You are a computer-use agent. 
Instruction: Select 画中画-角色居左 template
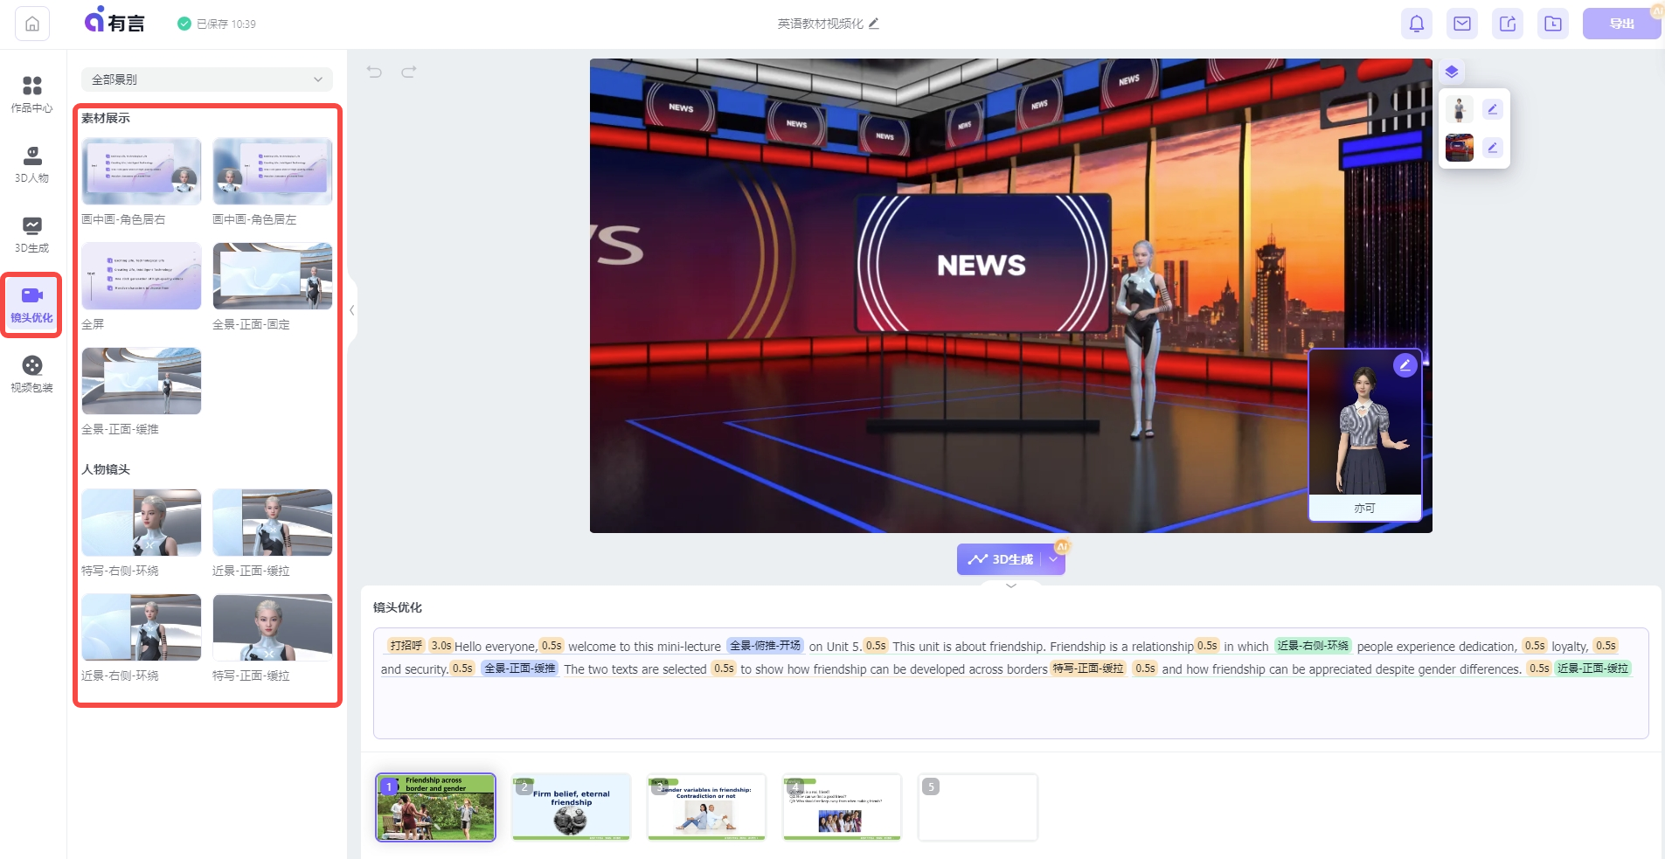273,171
